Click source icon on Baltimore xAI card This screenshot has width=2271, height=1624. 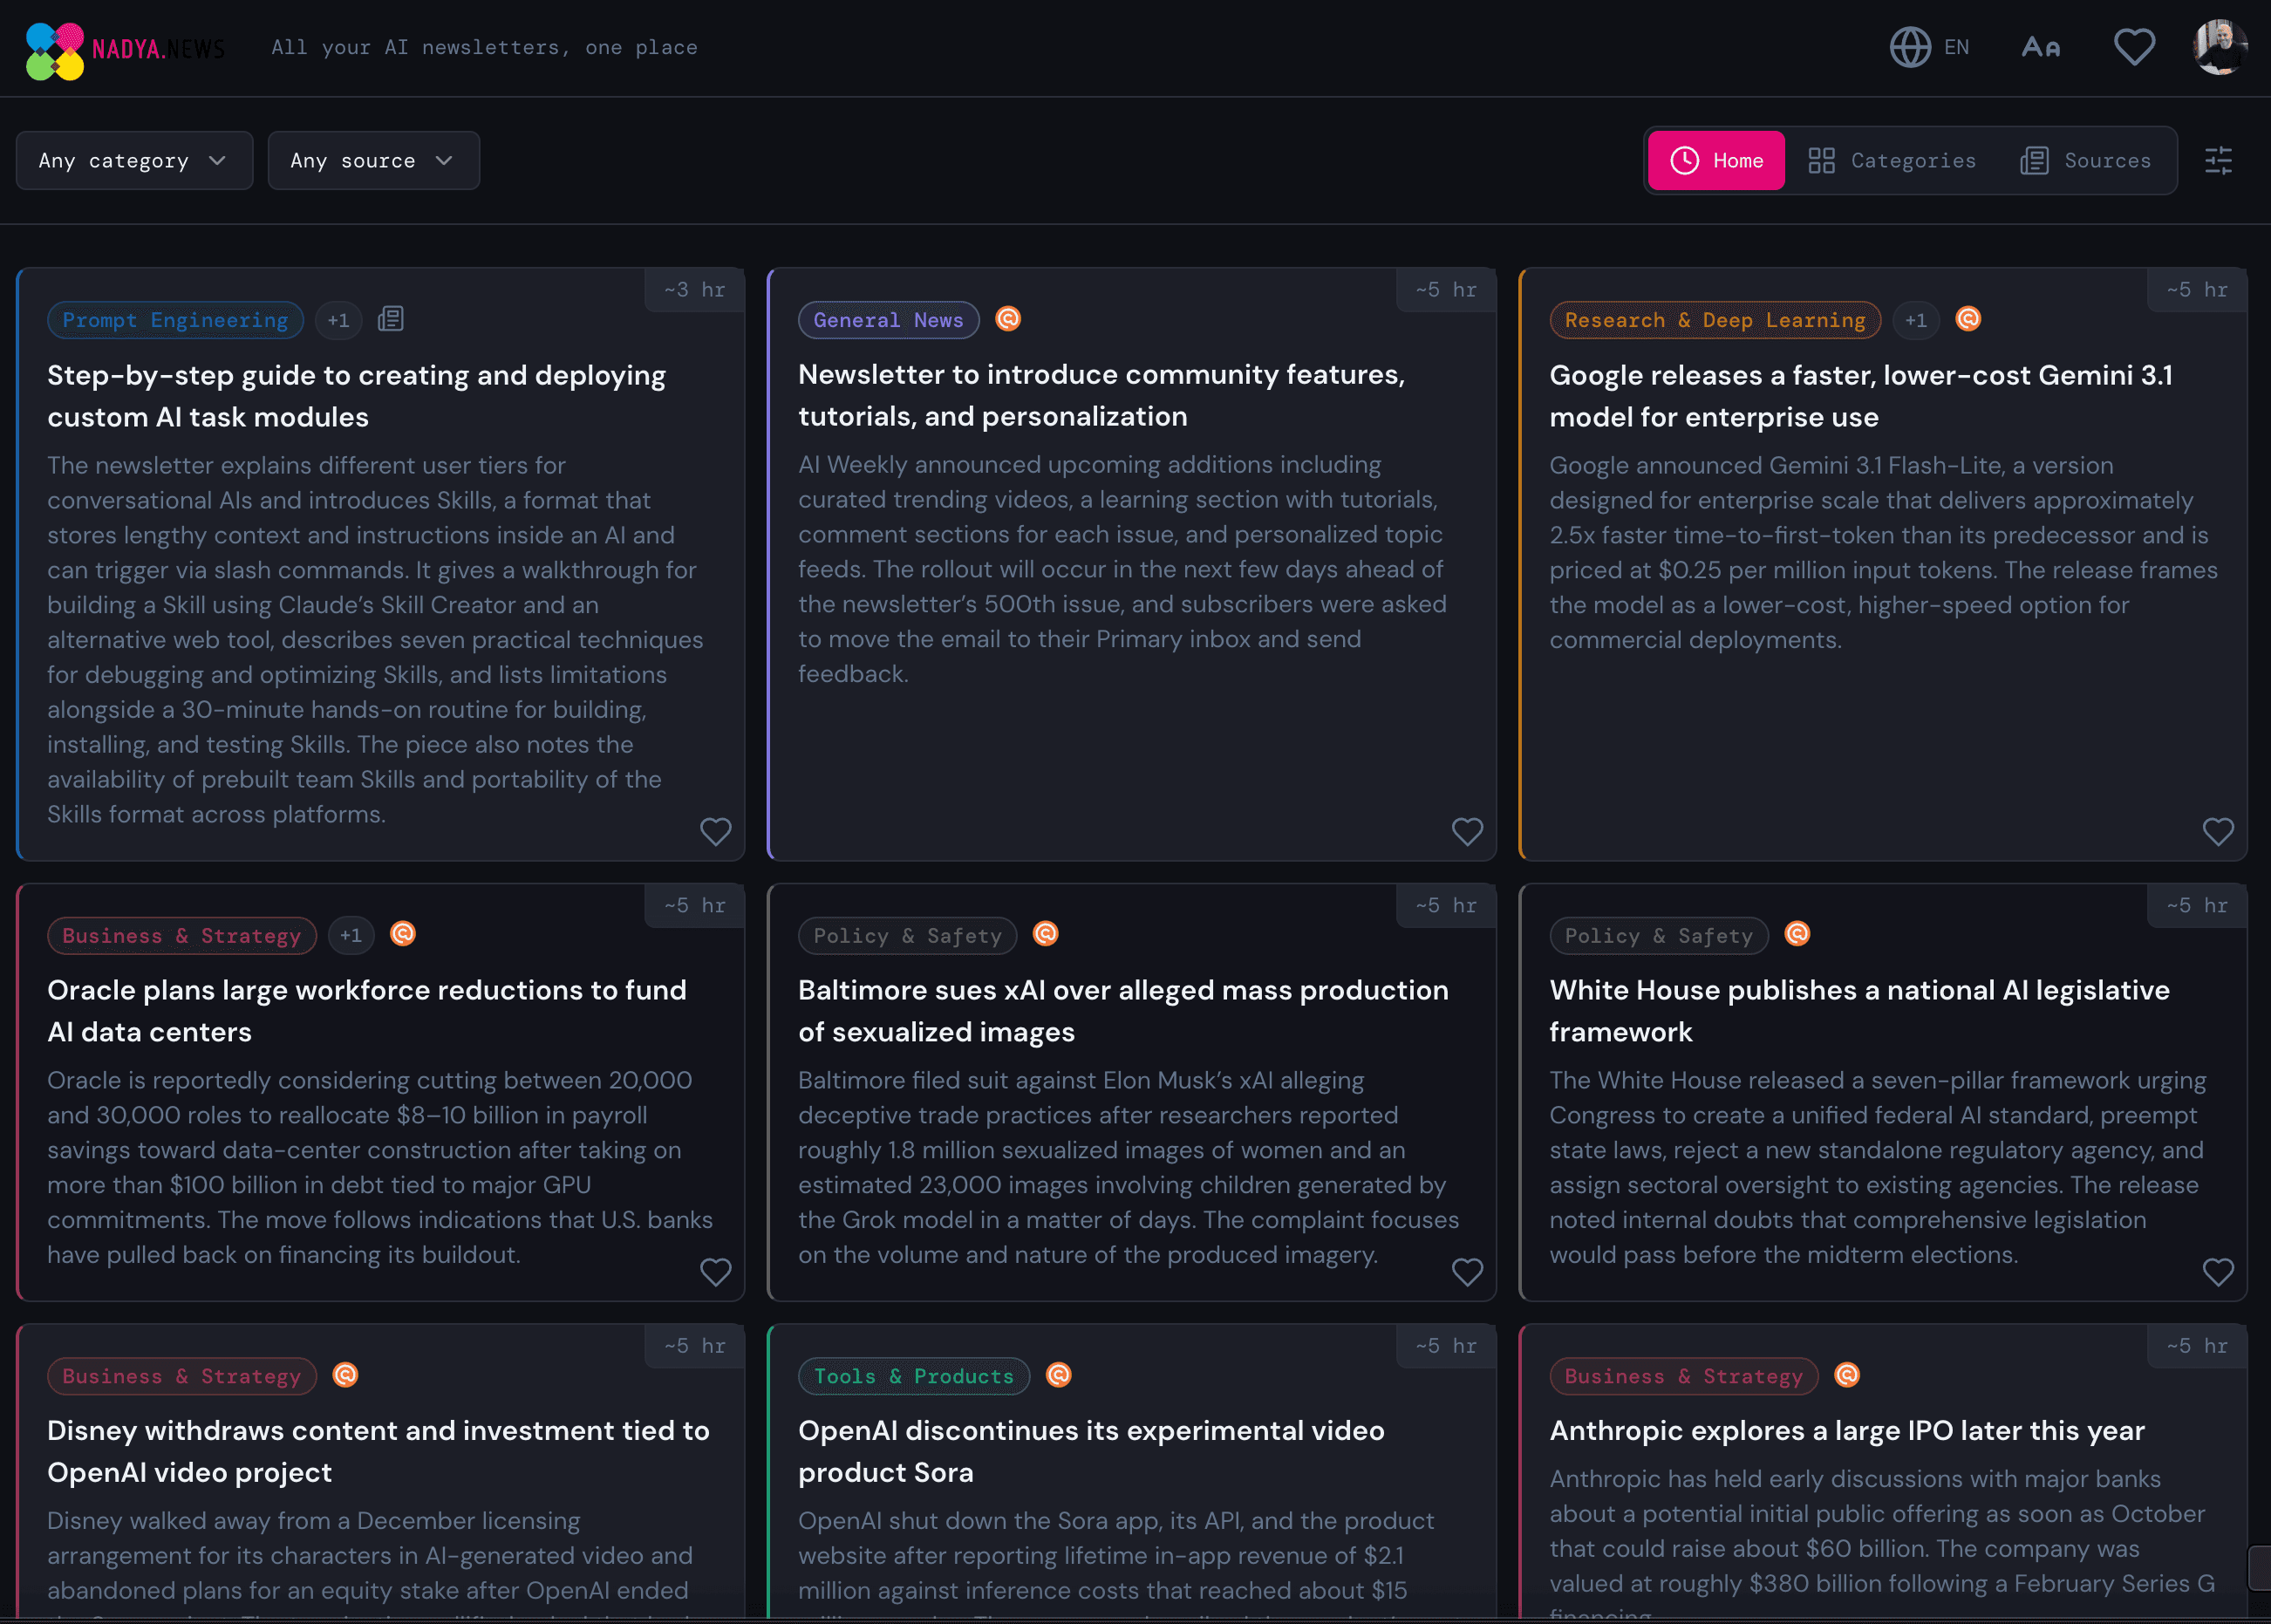tap(1045, 934)
